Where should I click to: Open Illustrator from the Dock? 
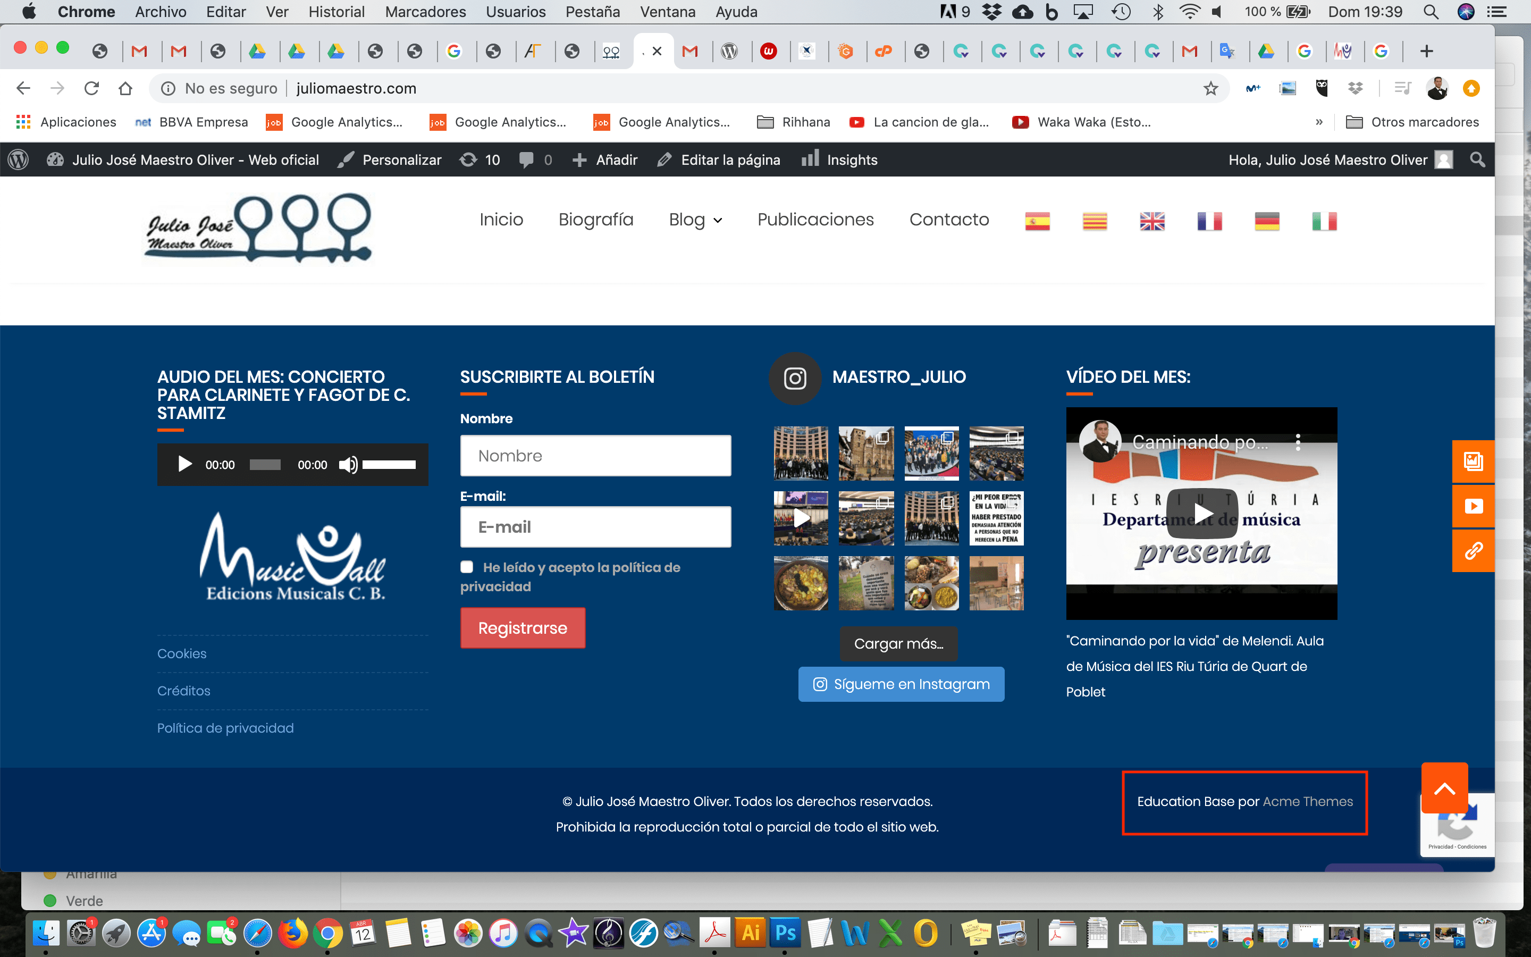[x=750, y=933]
